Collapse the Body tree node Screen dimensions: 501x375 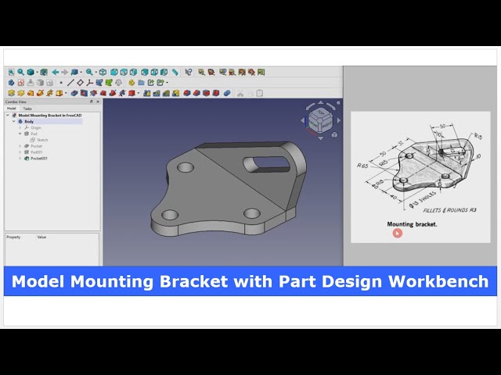click(x=14, y=122)
